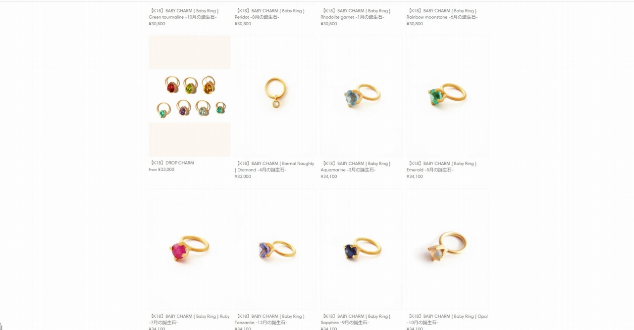Click the Eternal Naughty Diamond ring image
634x330 pixels.
point(275,96)
